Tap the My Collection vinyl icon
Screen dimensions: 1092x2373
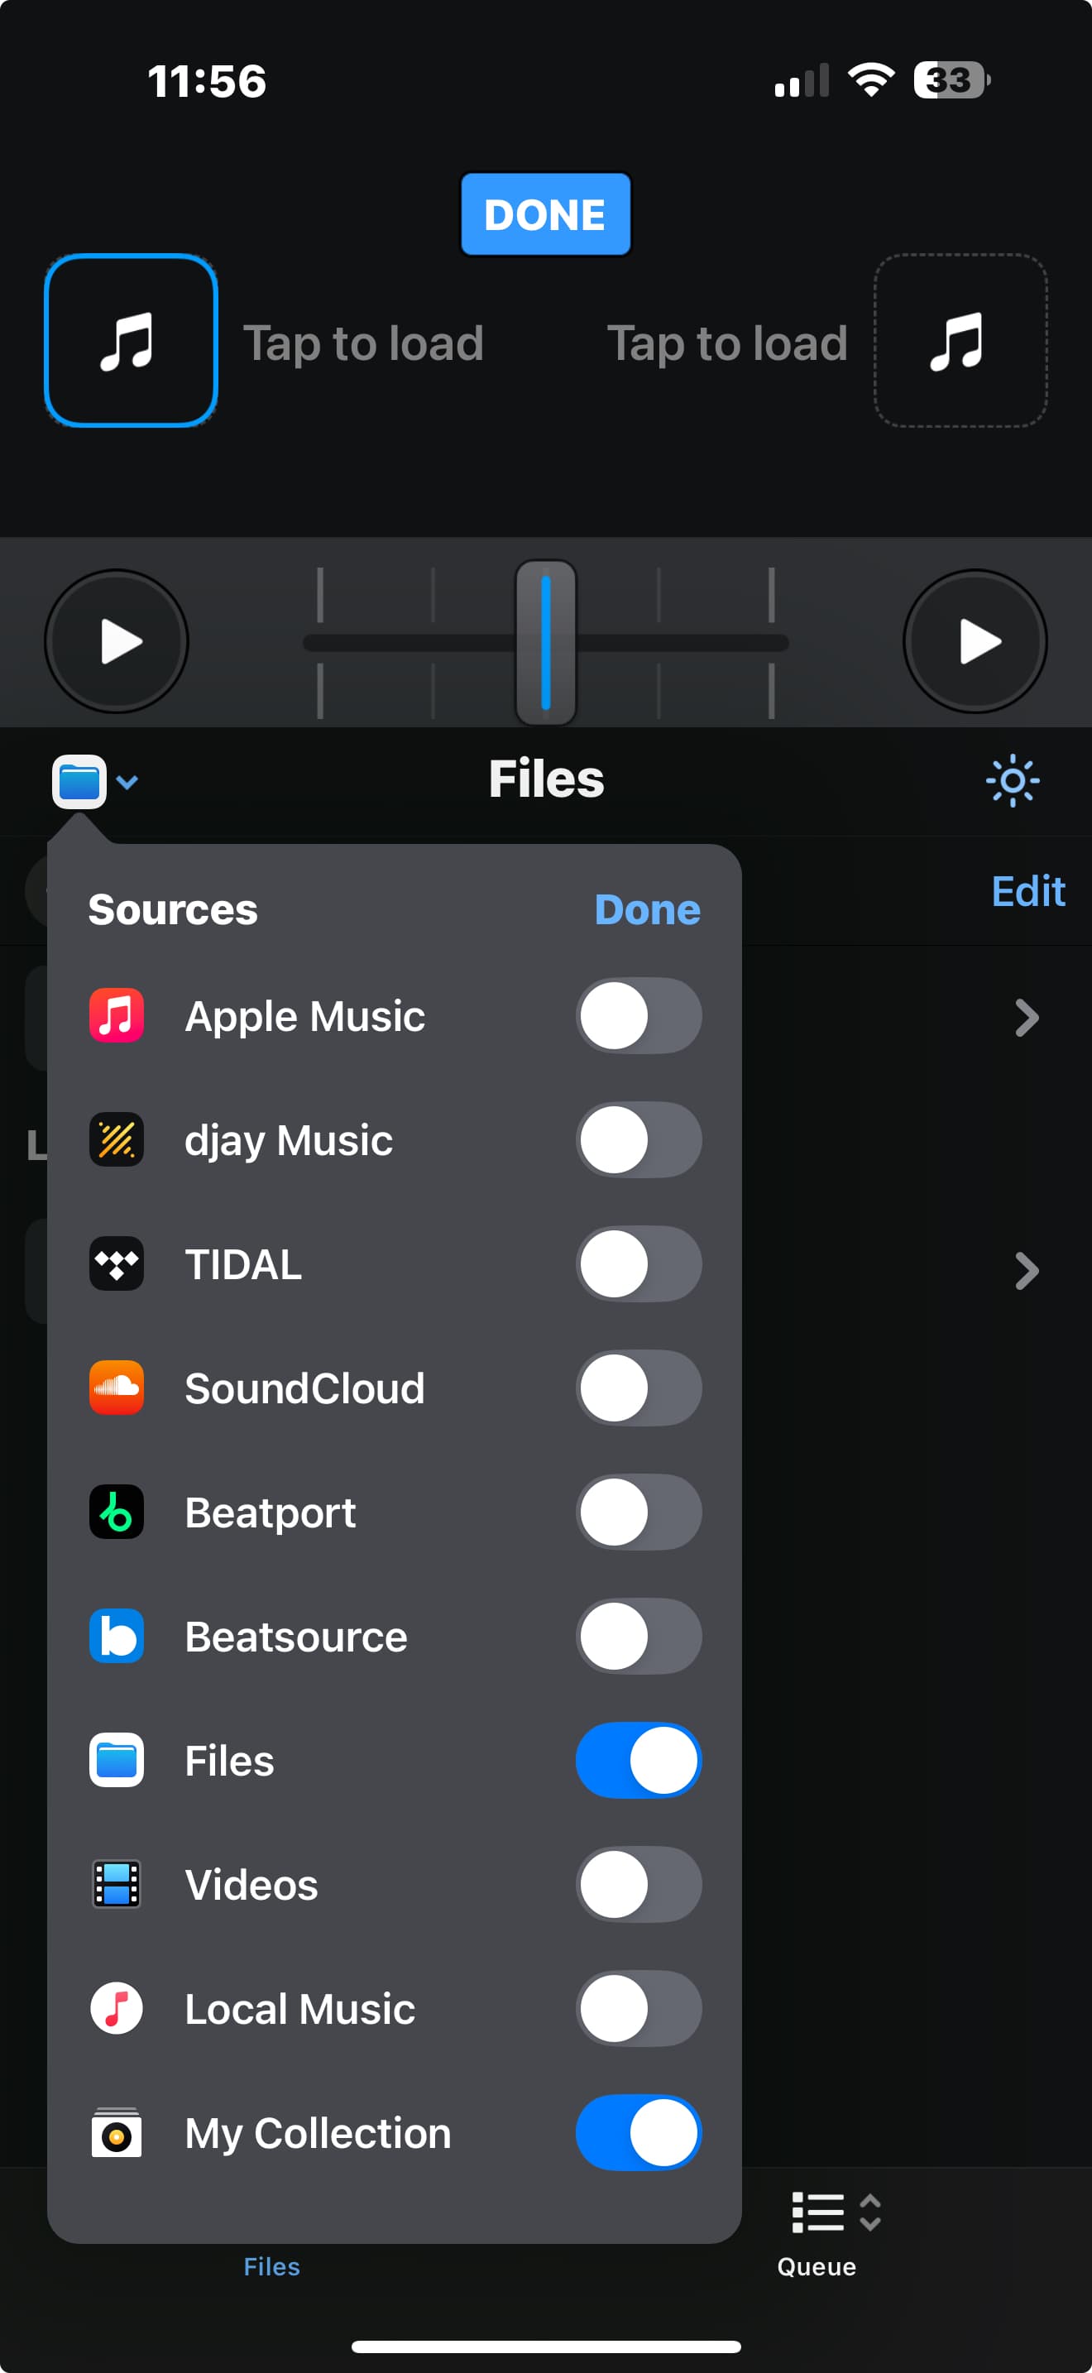pos(116,2132)
